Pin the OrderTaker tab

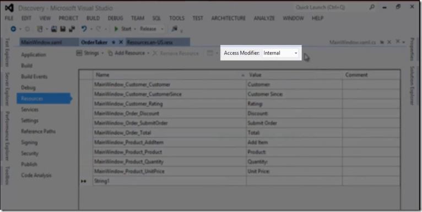point(114,42)
